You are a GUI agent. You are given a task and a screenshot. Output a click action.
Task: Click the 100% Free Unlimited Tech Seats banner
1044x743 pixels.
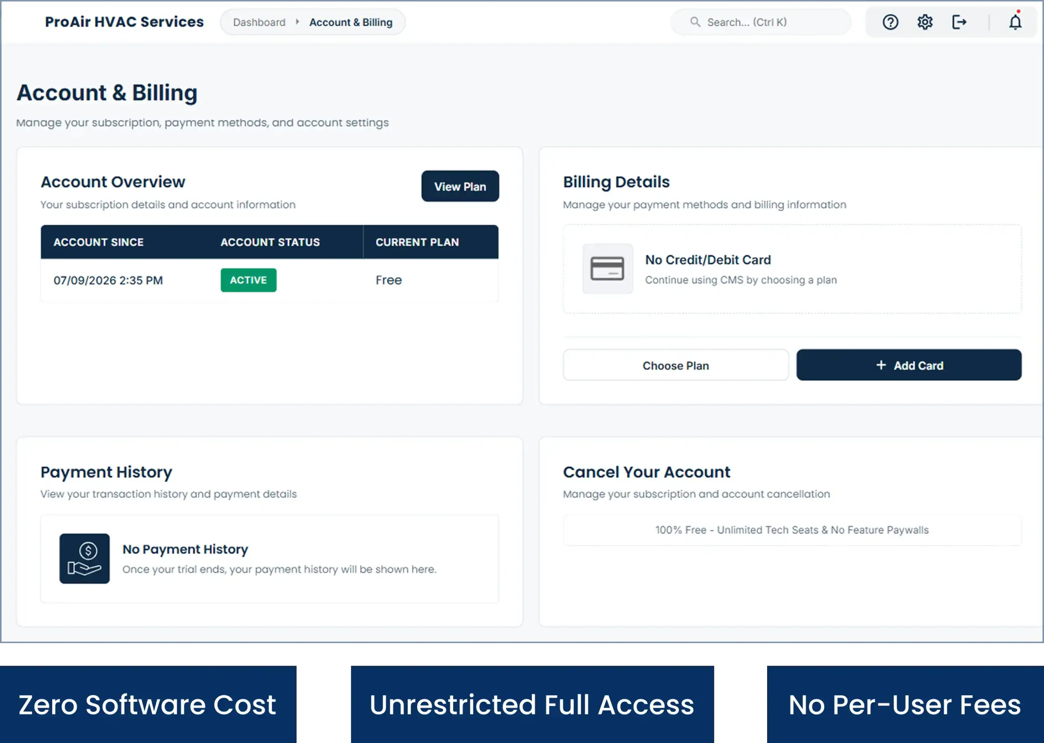point(792,530)
